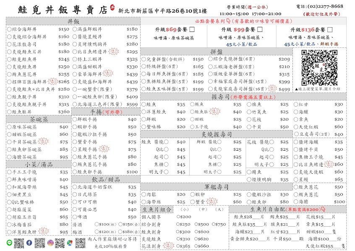Select 焦糖鮭魚拼盤 (5貫) $199
The height and width of the screenshot is (251, 355).
[144, 81]
